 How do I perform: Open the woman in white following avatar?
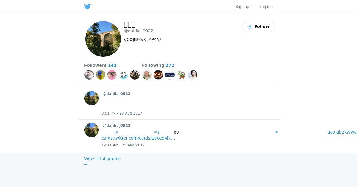192,75
